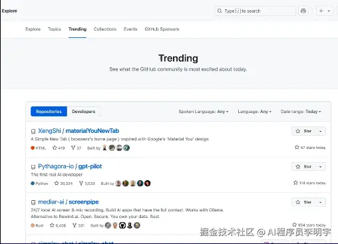
Task: Open the Collections tab
Action: point(105,29)
